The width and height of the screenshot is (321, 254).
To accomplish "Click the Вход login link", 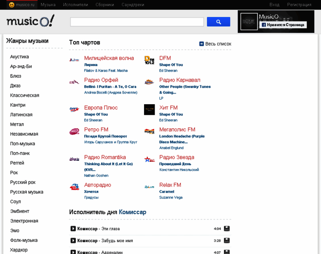I will (x=274, y=5).
